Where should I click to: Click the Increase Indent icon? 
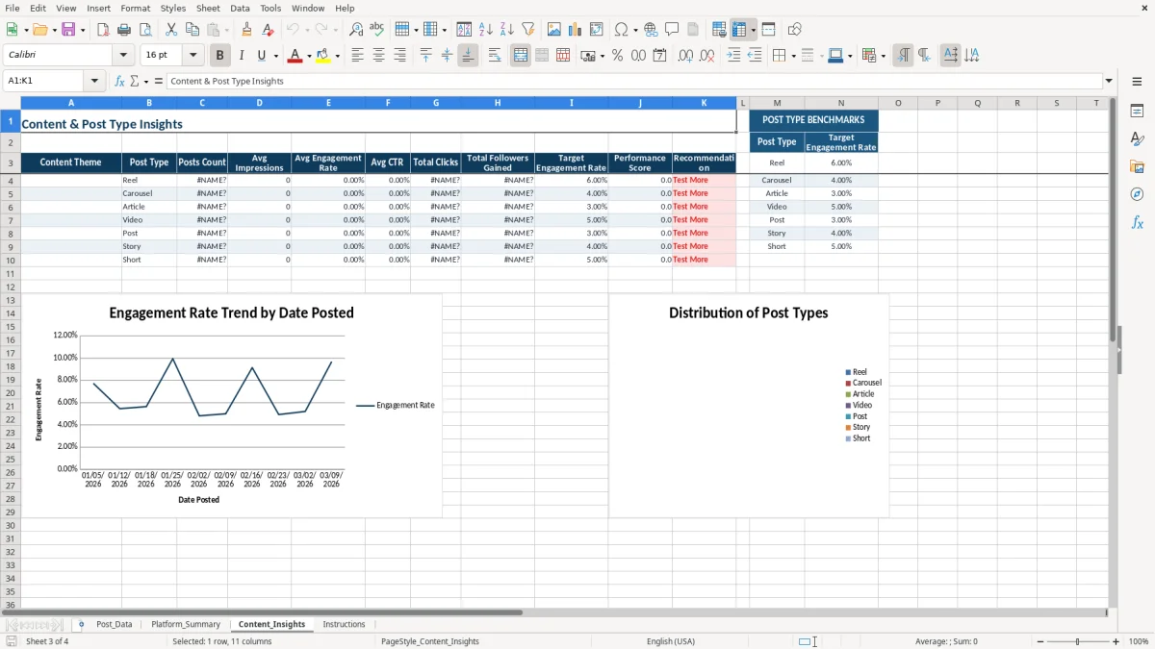(734, 56)
